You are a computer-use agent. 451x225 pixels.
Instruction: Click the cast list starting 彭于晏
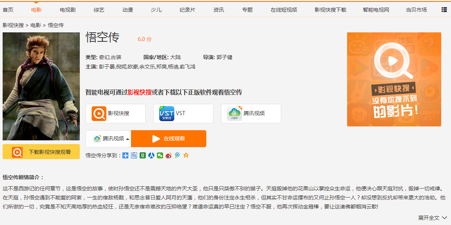147,67
